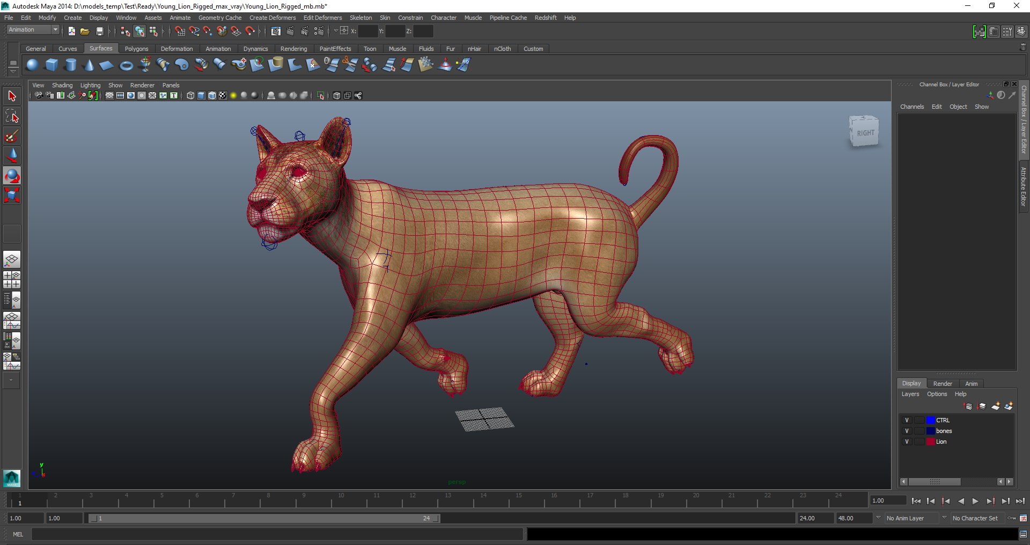This screenshot has height=545, width=1030.
Task: Expand the shelf options arrow at left
Action: 13,72
